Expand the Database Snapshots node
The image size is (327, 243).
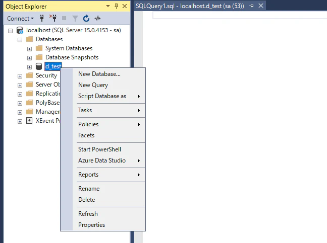[29, 58]
